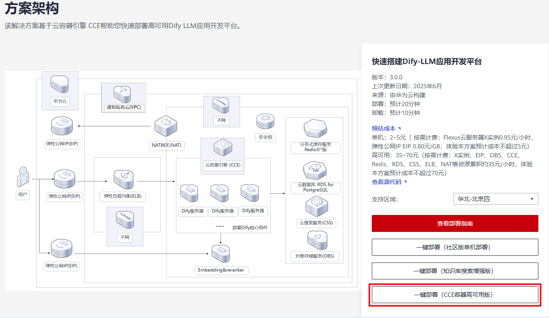This screenshot has height=318, width=549.
Task: Click the 快速搭建Dify-LLM应用开发平台 title
Action: tap(427, 61)
